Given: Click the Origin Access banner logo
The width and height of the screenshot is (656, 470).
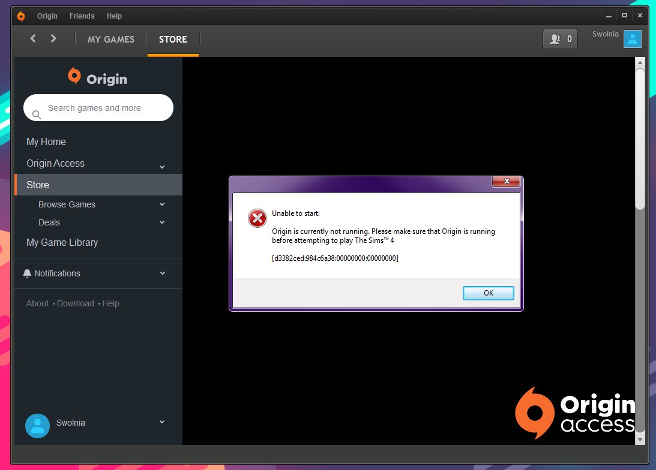Looking at the screenshot, I should pyautogui.click(x=576, y=413).
